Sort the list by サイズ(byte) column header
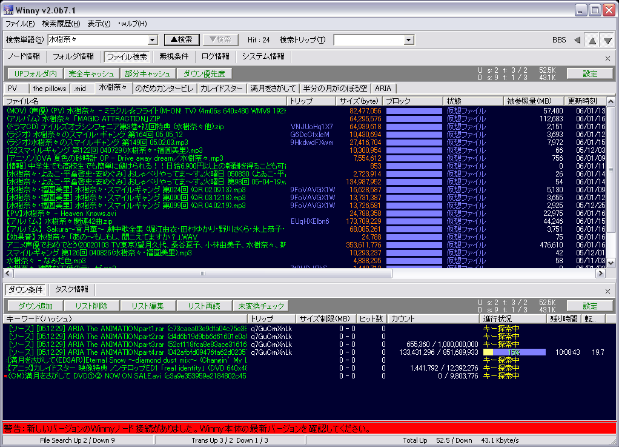 click(358, 101)
